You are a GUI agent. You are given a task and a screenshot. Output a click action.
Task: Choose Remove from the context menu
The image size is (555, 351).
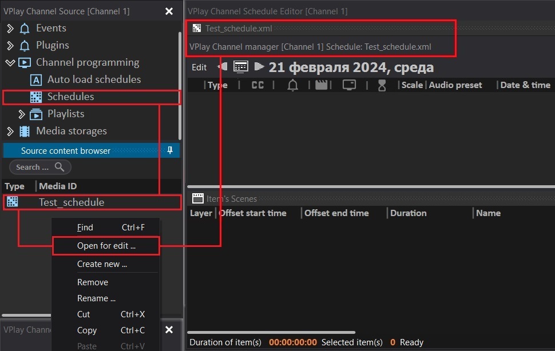(106, 282)
